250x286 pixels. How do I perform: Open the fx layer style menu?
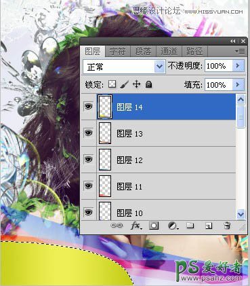[136, 226]
